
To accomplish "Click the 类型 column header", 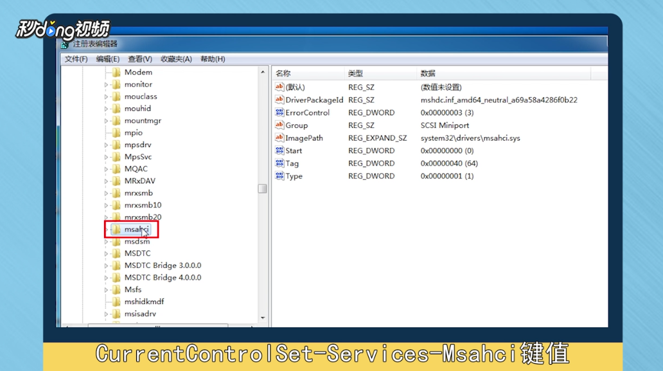I will [355, 73].
